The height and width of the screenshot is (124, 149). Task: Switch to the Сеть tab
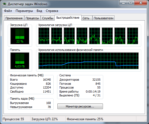87,18
